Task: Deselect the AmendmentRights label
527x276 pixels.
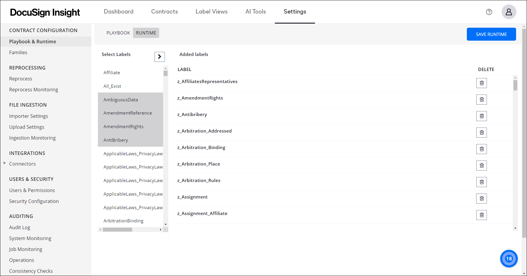Action: [x=123, y=126]
